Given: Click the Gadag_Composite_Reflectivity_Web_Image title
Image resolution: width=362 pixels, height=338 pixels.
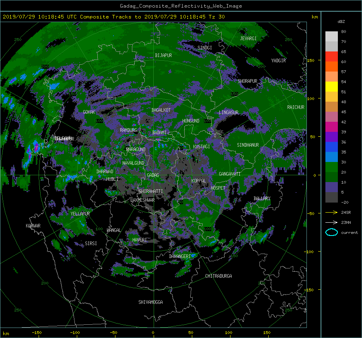Looking at the screenshot, I should coord(181,6).
